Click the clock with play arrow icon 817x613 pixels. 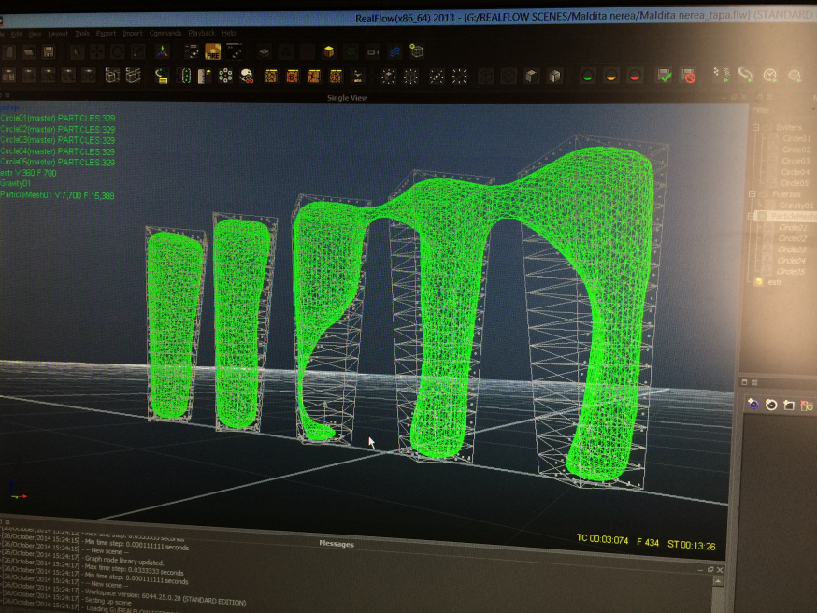tap(769, 76)
